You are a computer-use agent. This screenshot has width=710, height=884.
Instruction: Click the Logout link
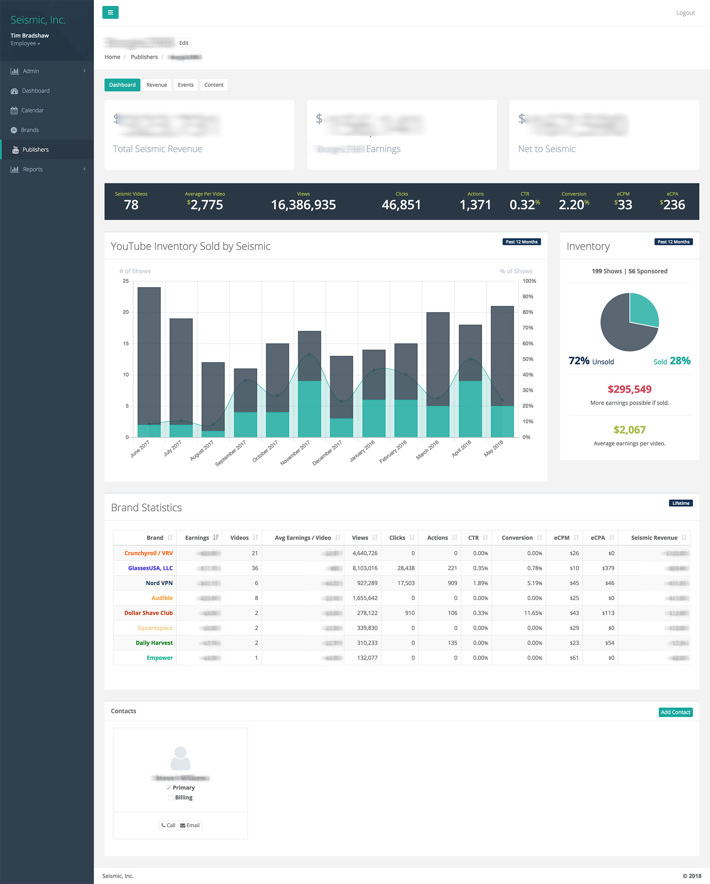(685, 13)
